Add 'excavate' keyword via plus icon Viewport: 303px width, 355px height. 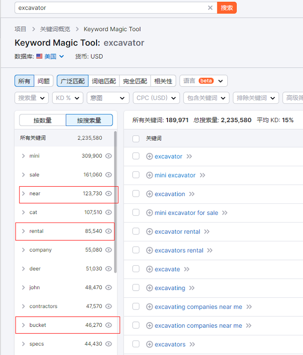(x=149, y=269)
